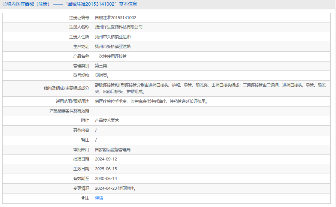Click label 批准日期
Viewport: 336px width, 207px height.
point(81,159)
